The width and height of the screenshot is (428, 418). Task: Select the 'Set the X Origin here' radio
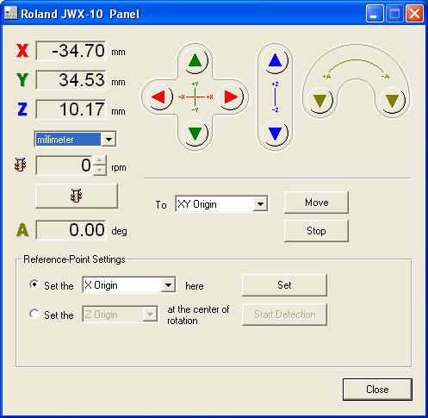pos(34,284)
